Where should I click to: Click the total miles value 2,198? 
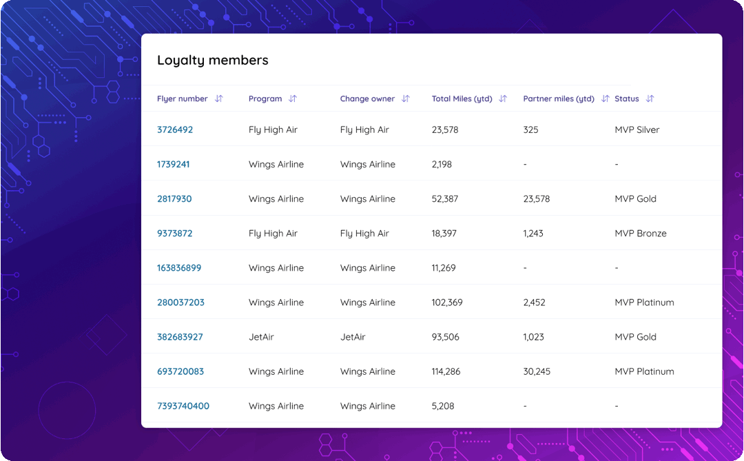click(x=442, y=164)
